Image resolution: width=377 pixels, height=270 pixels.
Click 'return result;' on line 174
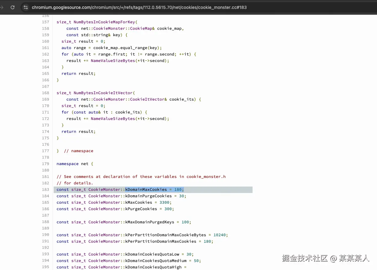tap(78, 132)
